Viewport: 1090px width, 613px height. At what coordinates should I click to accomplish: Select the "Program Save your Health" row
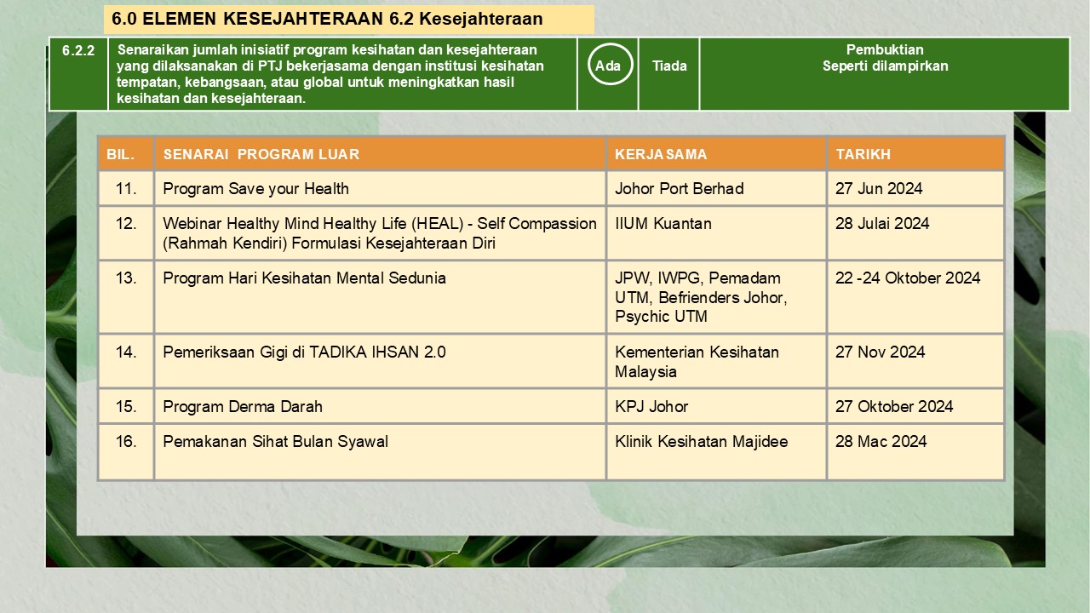(x=255, y=189)
